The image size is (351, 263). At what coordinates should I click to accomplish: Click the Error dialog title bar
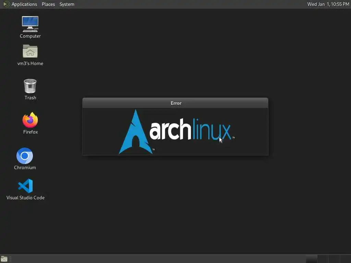[175, 103]
